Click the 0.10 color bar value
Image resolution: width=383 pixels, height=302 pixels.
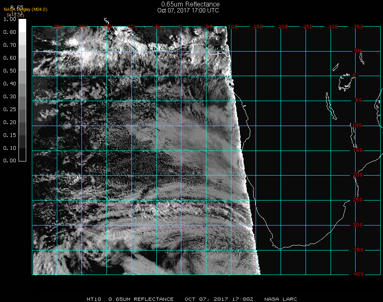(x=10, y=148)
